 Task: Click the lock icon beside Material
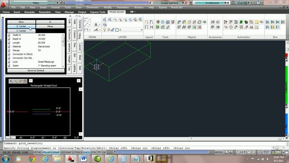[9, 46]
